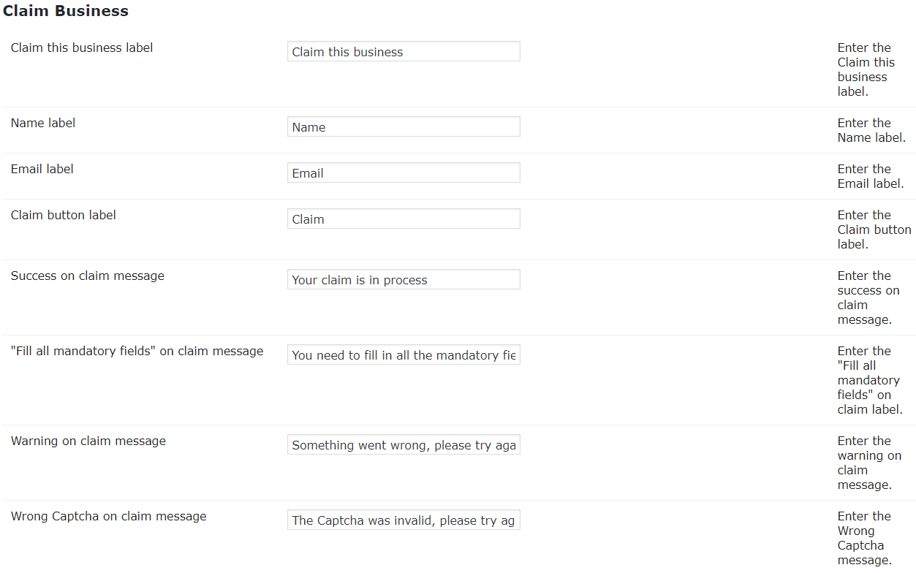Focus the Name label input box

click(404, 127)
